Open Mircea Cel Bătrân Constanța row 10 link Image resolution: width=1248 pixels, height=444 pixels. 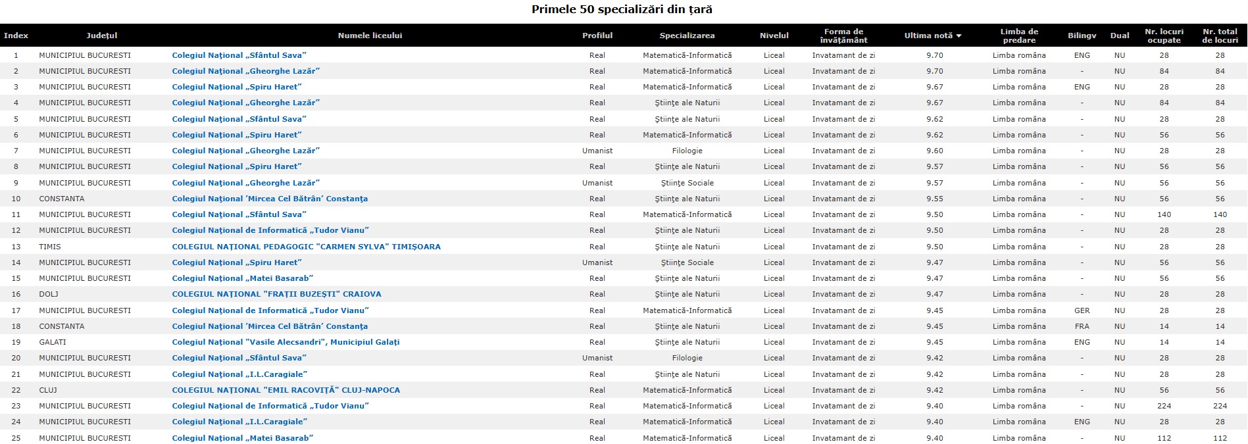coord(270,199)
